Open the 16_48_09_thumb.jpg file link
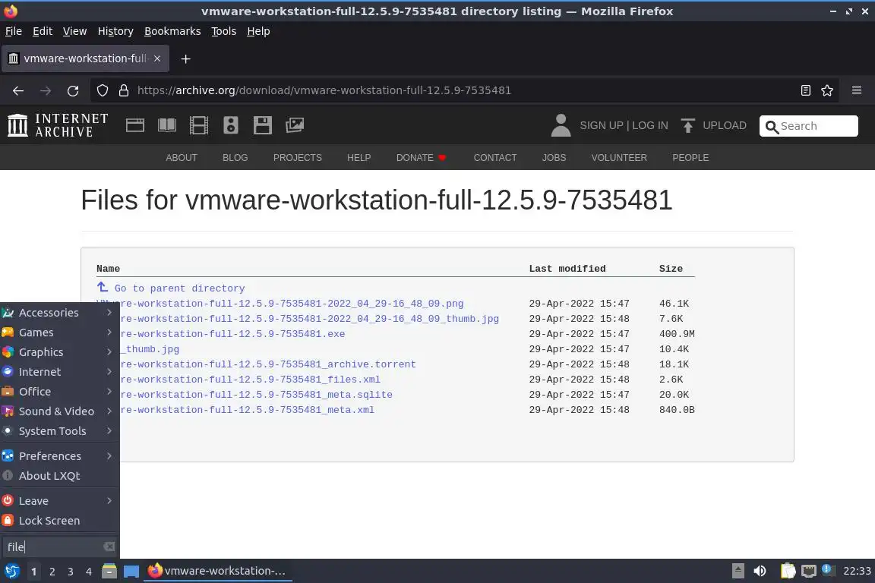 coord(310,319)
